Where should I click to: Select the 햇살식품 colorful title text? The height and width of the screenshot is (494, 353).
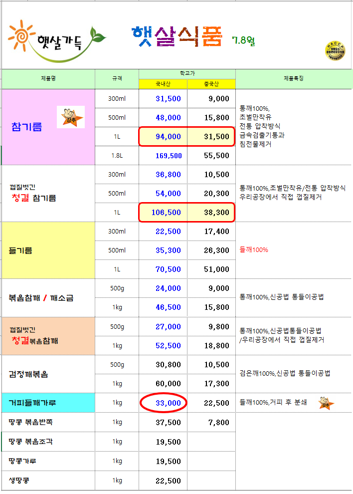point(177,37)
